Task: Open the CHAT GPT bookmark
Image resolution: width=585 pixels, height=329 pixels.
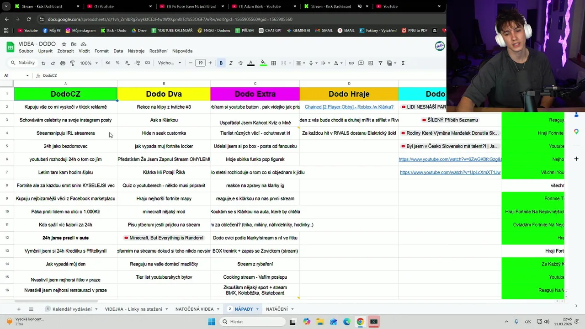Action: click(x=270, y=31)
